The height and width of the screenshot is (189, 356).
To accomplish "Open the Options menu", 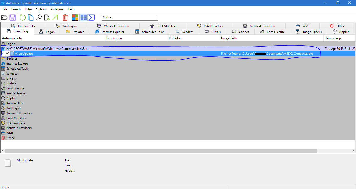I will pyautogui.click(x=41, y=9).
